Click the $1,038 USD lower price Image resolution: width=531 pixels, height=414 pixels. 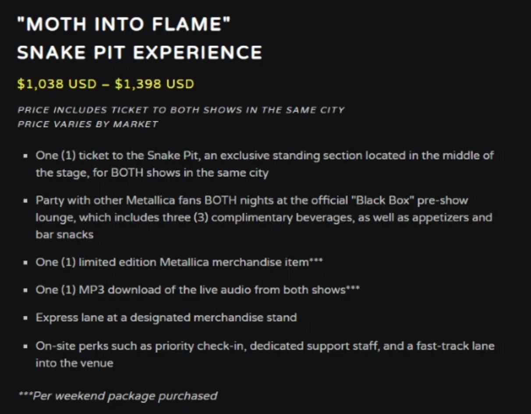(x=57, y=84)
